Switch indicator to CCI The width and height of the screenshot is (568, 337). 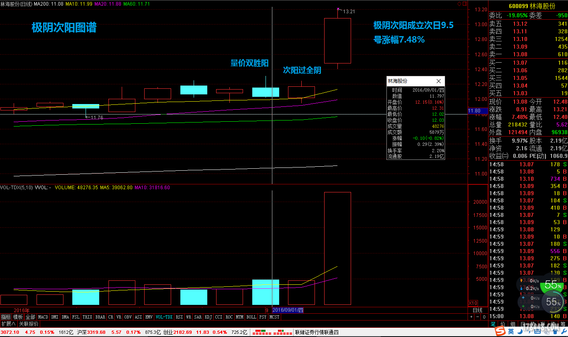click(219, 317)
